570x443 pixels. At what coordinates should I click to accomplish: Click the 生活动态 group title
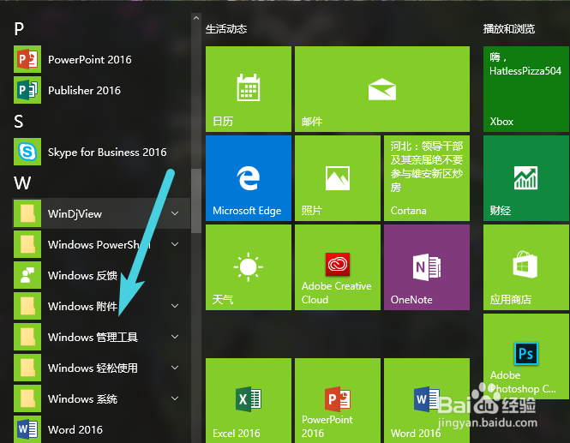[226, 29]
